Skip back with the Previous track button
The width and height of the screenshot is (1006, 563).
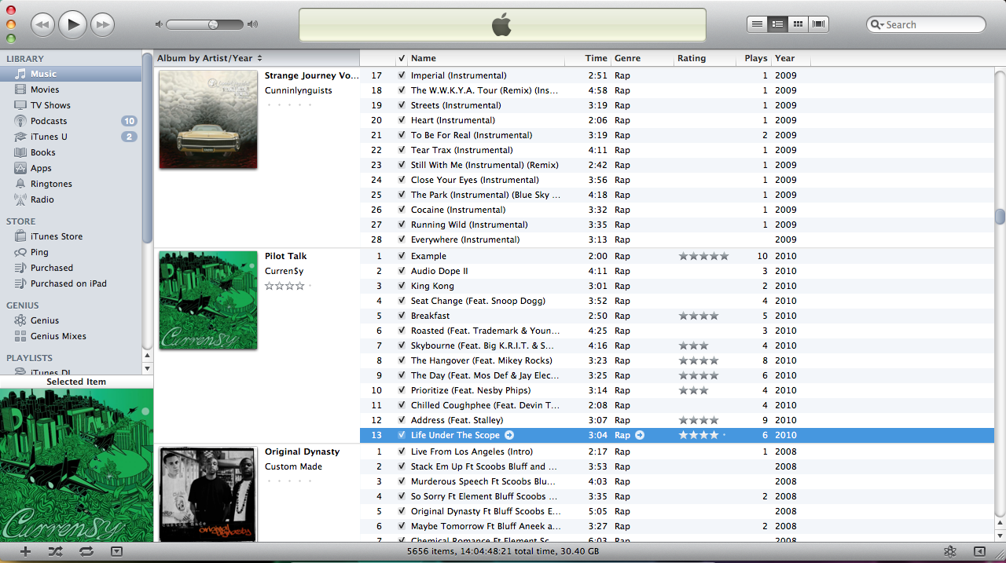[42, 25]
